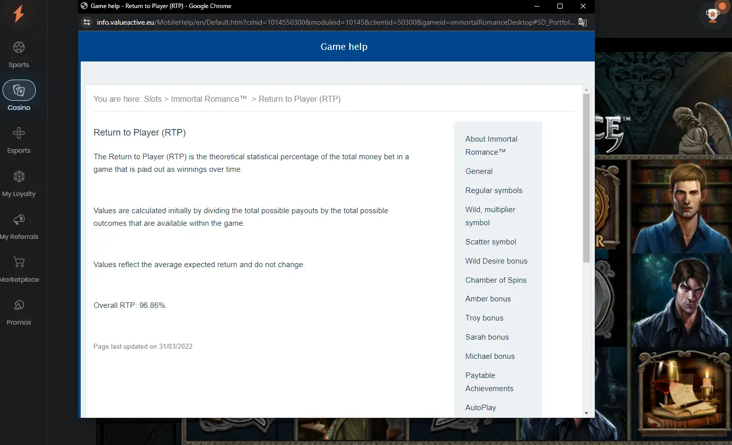Click the 'Return to Player (RTP)' heading
Image resolution: width=732 pixels, height=445 pixels.
point(140,133)
